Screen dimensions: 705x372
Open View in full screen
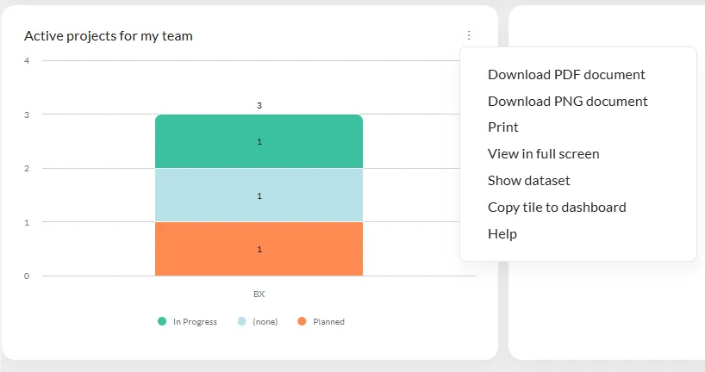543,154
